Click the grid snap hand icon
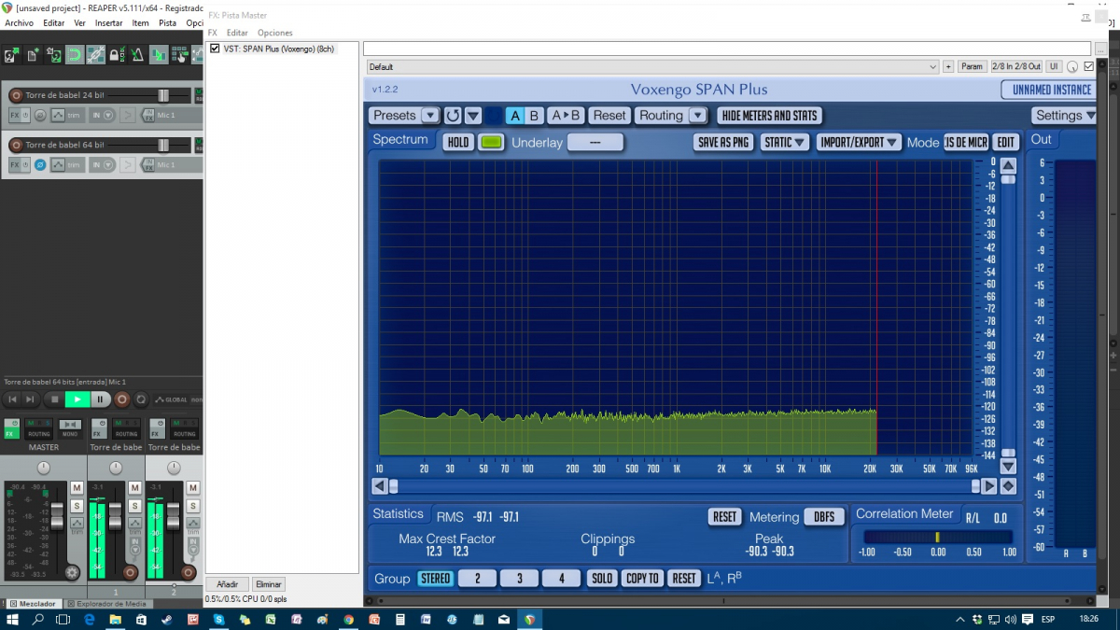1120x630 pixels. 180,55
